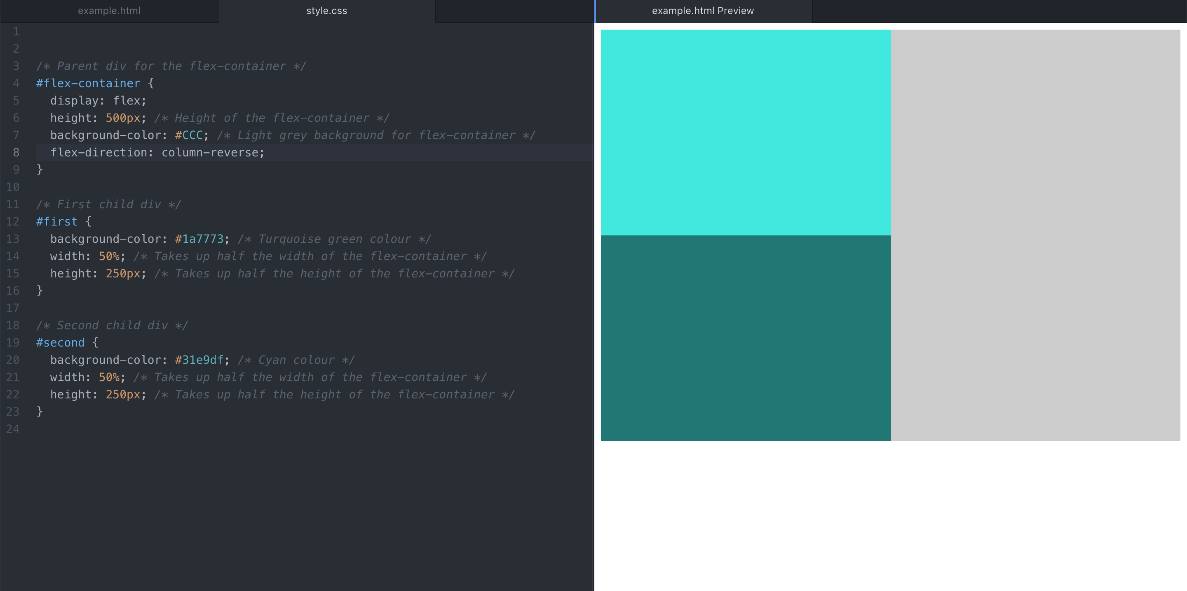1187x591 pixels.
Task: Open the example.html Preview tab
Action: click(x=702, y=11)
